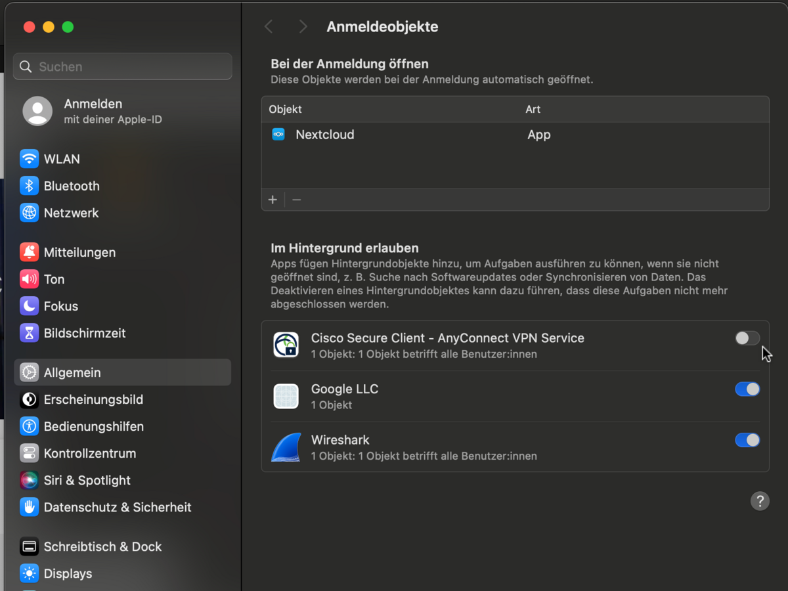
Task: Open Fokus moon icon
Action: pos(29,306)
